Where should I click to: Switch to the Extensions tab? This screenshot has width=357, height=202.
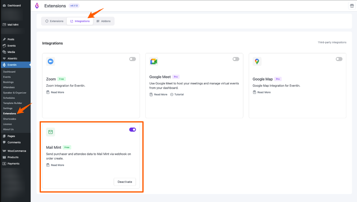54,21
